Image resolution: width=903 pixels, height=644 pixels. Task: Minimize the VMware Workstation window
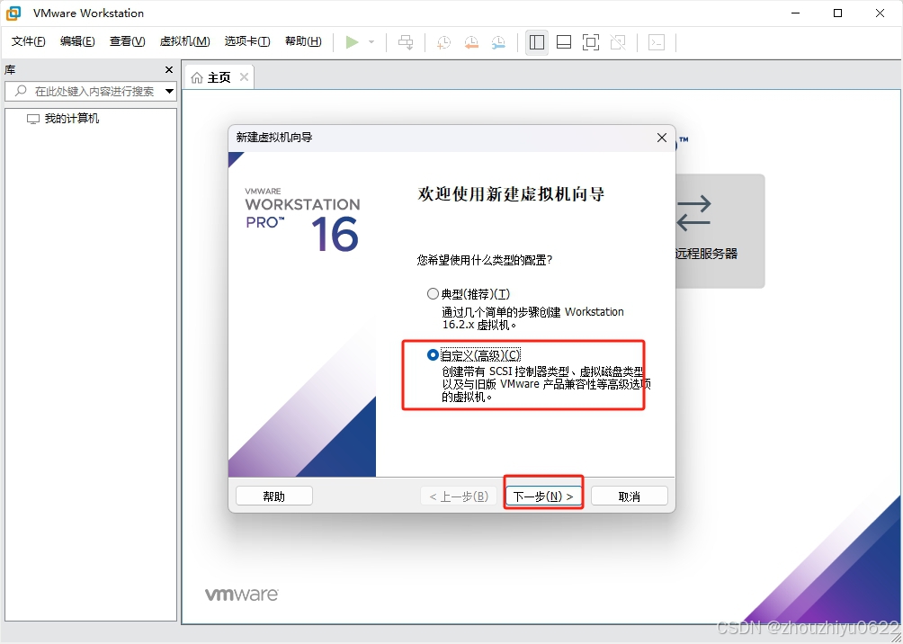tap(795, 13)
